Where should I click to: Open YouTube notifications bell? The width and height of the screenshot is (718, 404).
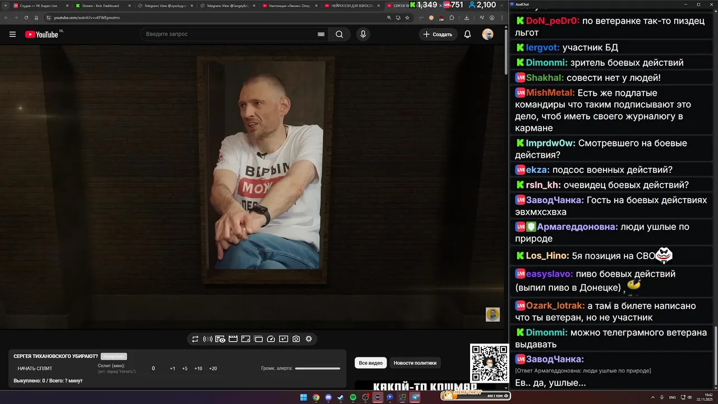pos(467,34)
